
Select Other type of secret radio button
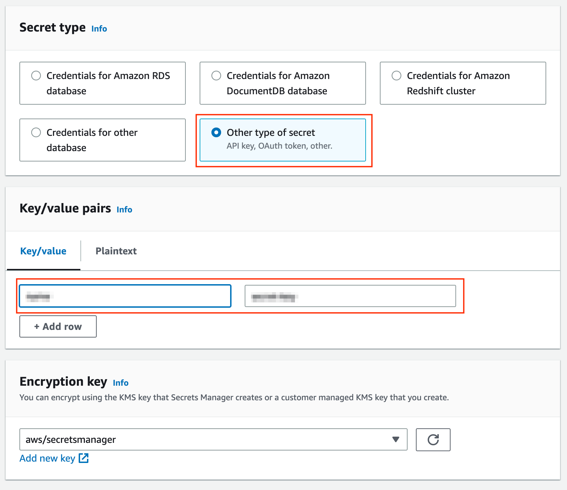pyautogui.click(x=216, y=132)
